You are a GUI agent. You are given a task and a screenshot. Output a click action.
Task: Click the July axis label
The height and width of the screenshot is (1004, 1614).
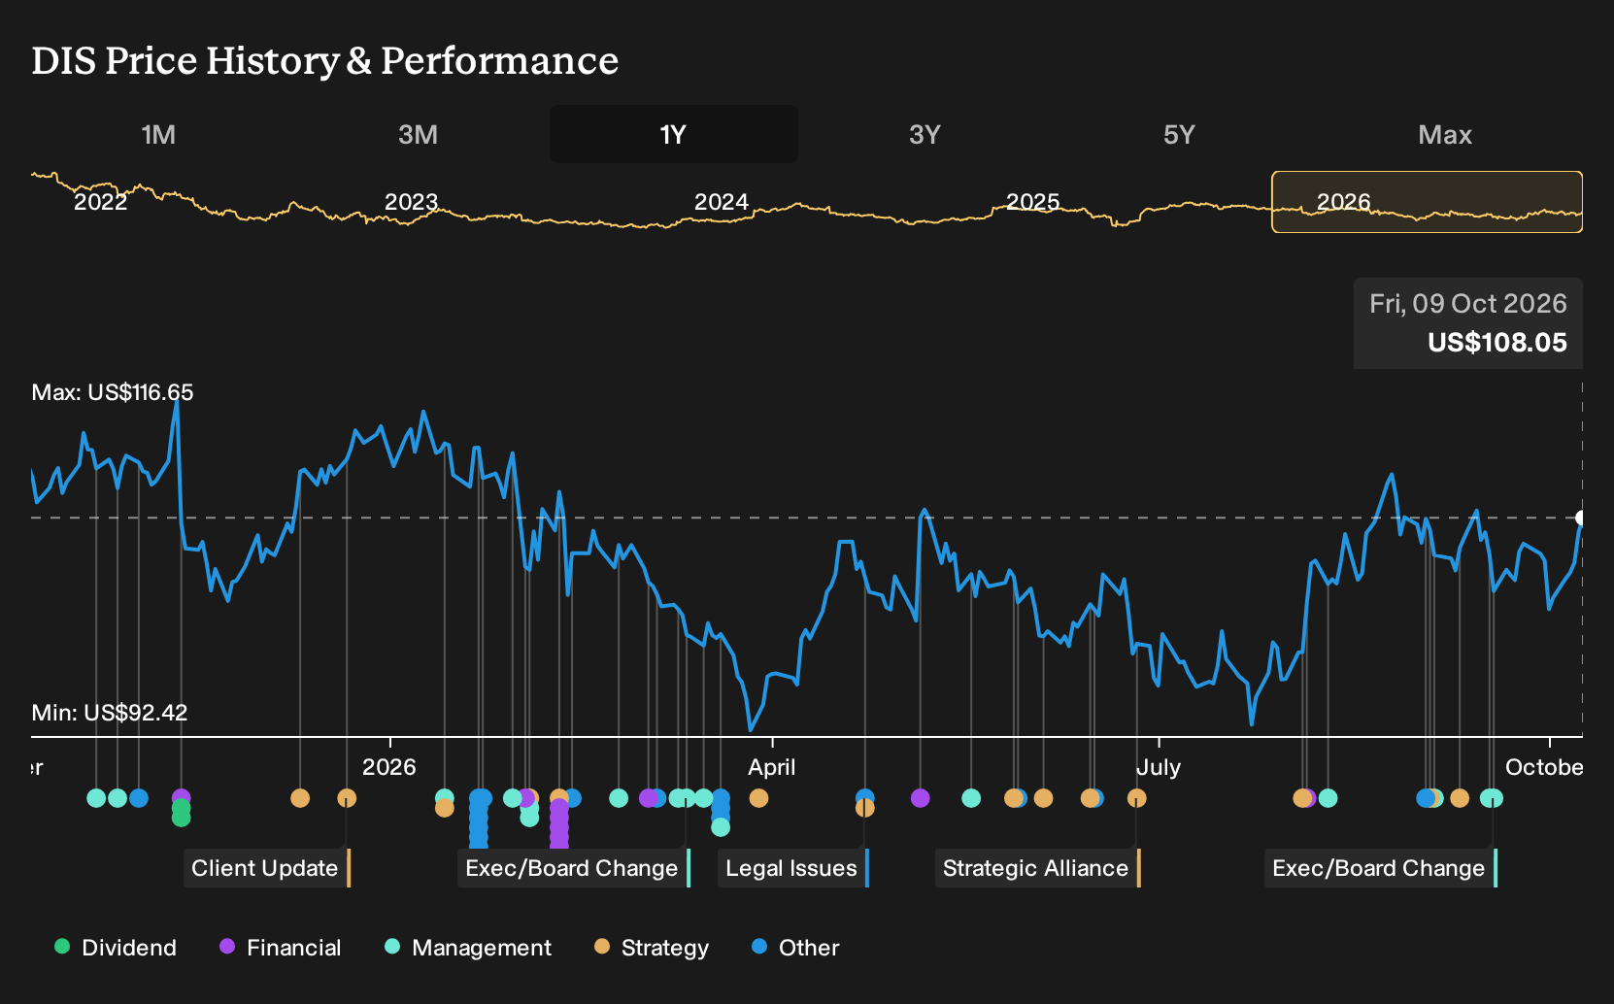[x=1159, y=767]
